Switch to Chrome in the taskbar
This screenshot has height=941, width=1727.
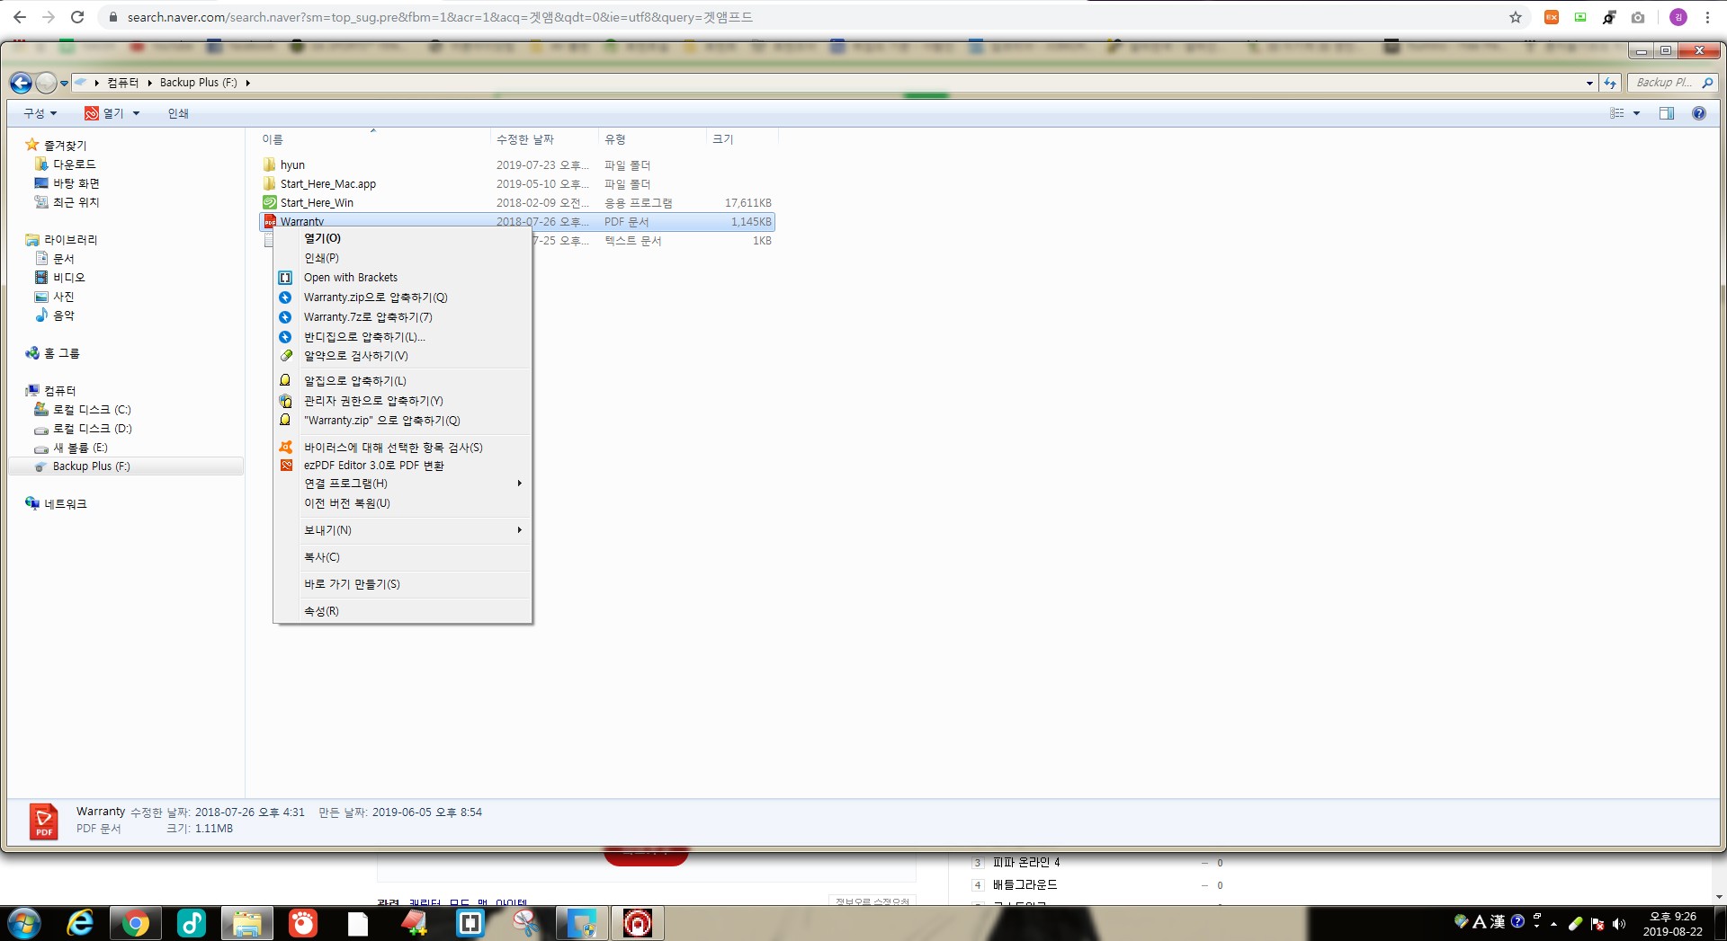coord(136,923)
